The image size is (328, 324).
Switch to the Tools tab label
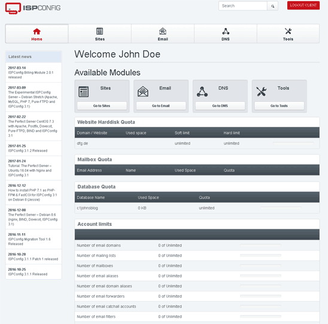(288, 39)
